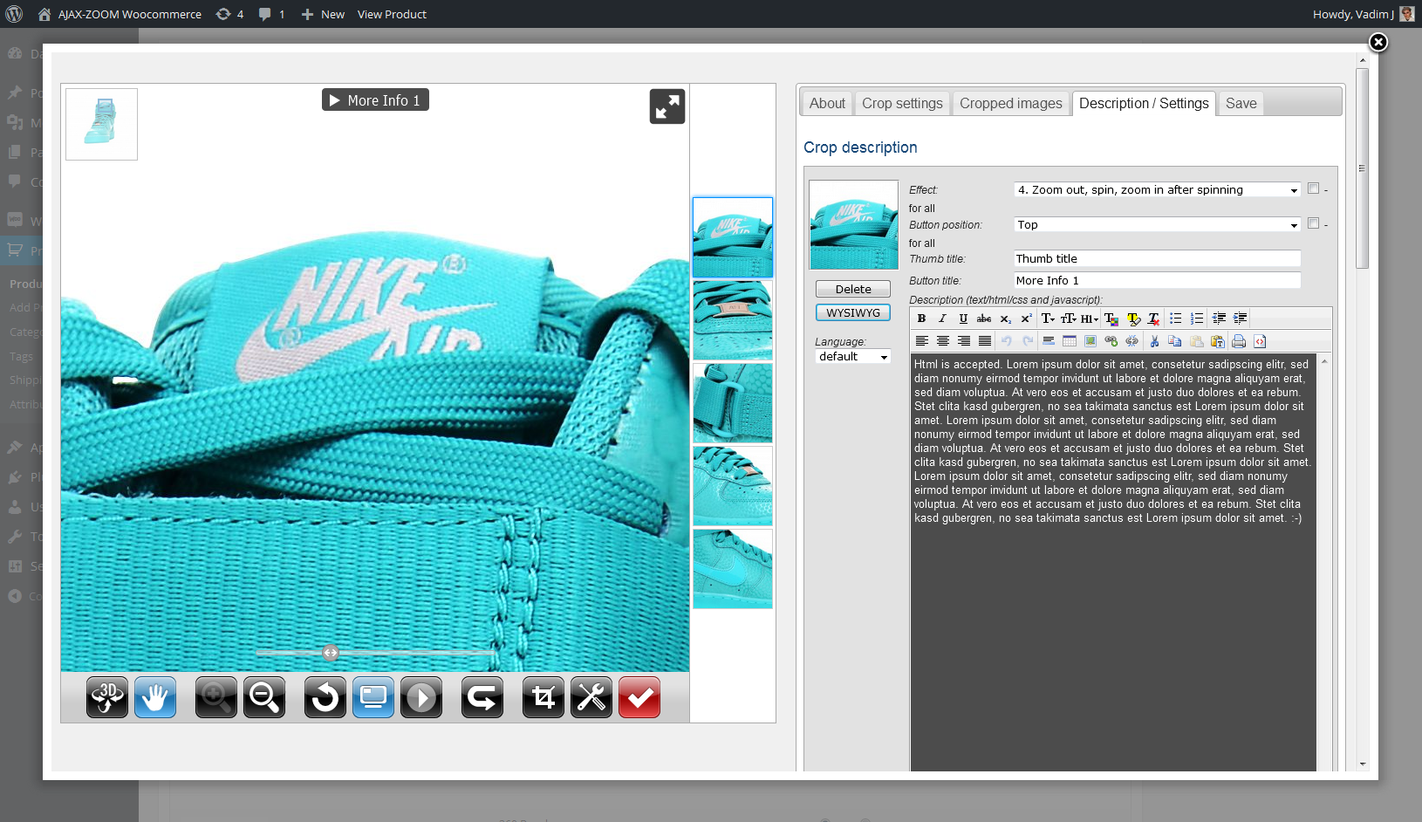Open the font size dropdown in editor

click(1068, 319)
